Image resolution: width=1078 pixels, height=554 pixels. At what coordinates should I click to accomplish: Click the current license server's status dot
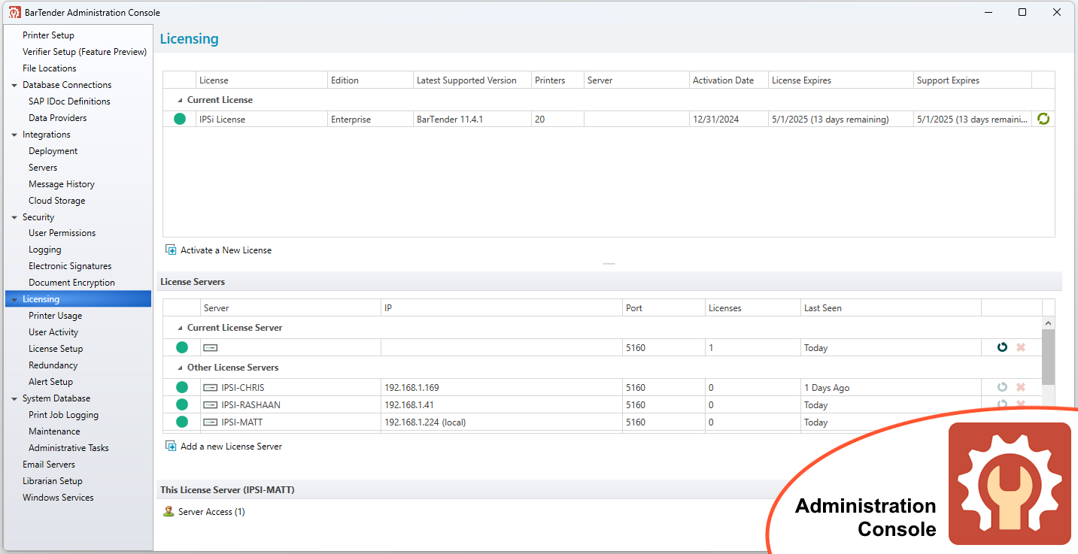pyautogui.click(x=182, y=347)
